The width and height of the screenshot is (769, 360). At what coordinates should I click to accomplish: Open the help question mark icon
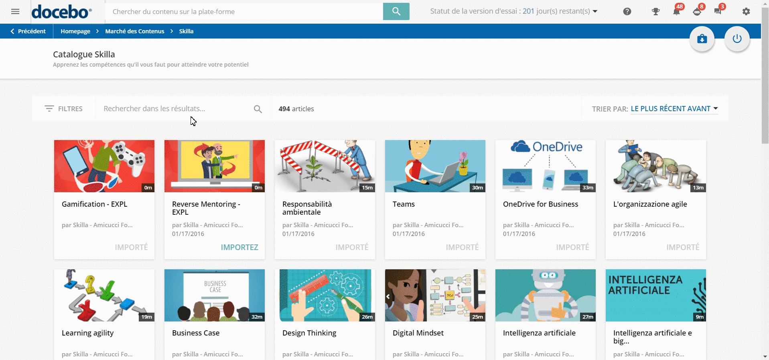pyautogui.click(x=627, y=12)
